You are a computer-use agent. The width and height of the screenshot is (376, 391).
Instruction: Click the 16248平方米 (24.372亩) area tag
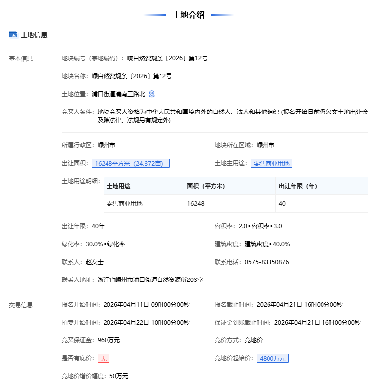click(x=131, y=163)
